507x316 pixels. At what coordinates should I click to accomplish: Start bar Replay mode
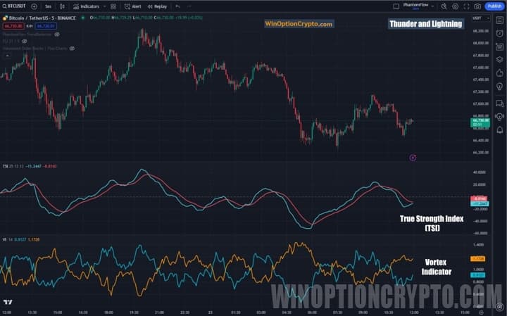coord(158,6)
